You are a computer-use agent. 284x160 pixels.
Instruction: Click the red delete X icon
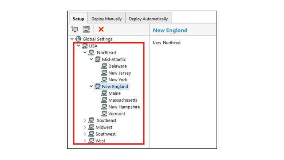click(x=101, y=29)
